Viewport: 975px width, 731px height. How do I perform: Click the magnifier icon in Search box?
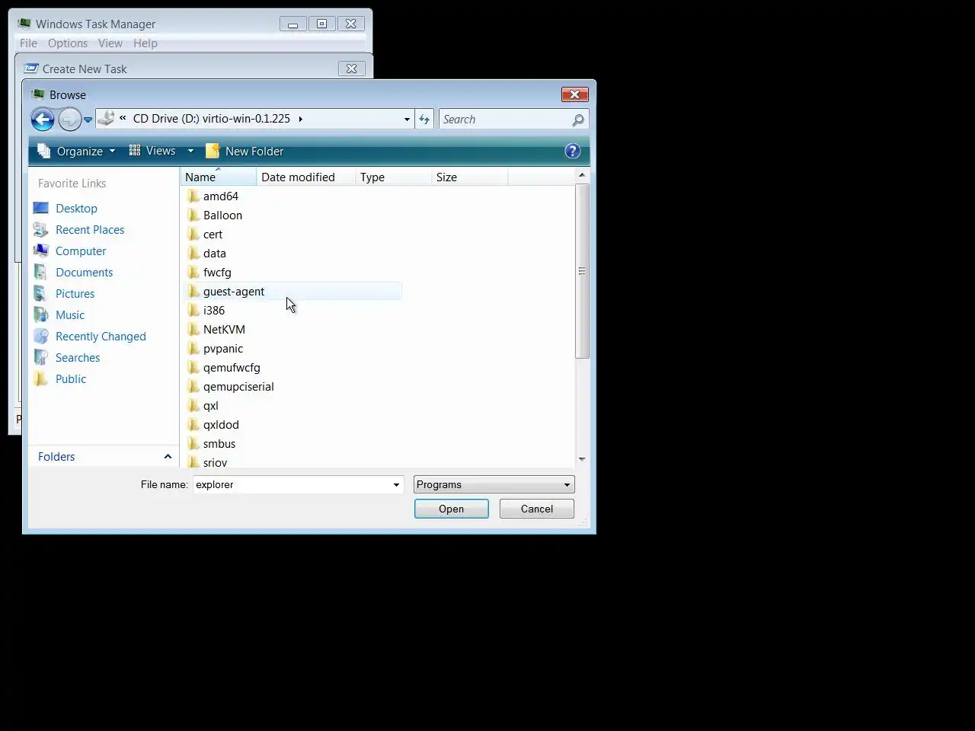(578, 120)
